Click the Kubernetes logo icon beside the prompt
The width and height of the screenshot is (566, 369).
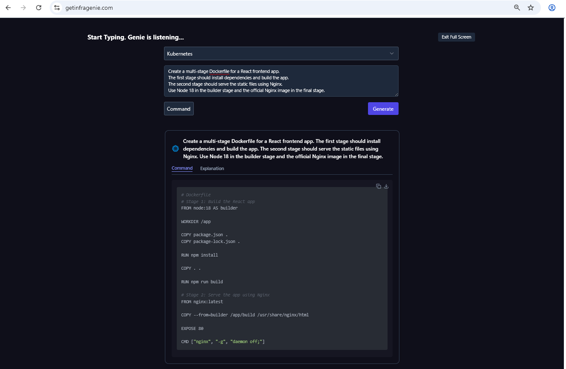click(x=175, y=148)
